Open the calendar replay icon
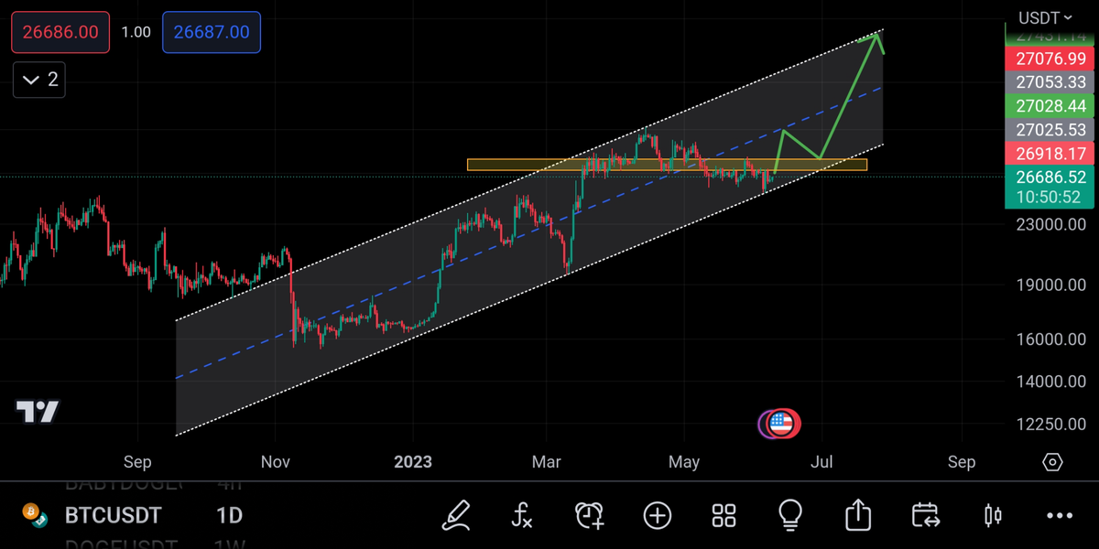 click(x=926, y=516)
